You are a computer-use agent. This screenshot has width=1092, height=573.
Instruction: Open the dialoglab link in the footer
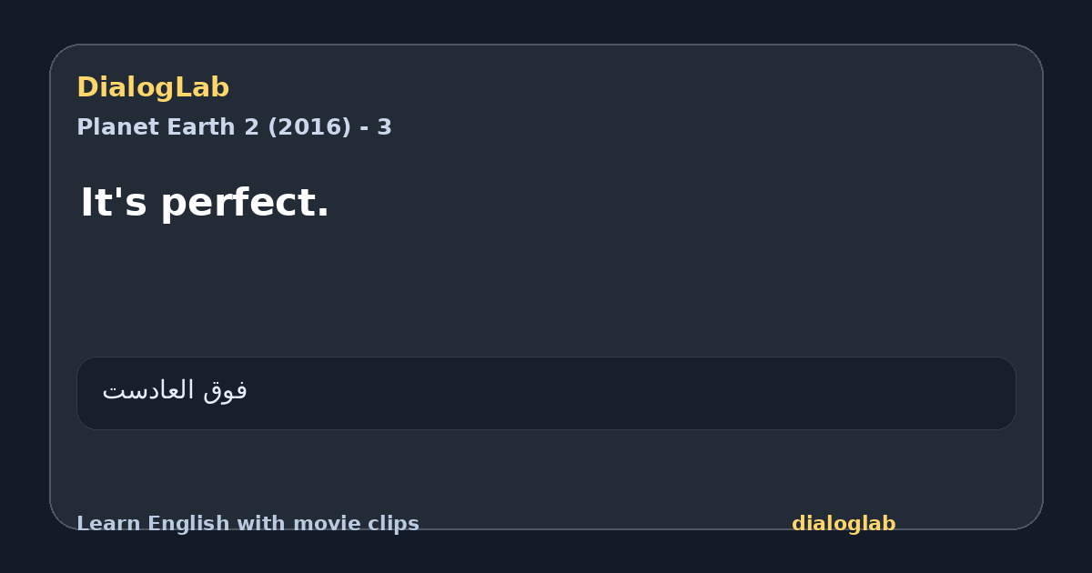tap(844, 524)
